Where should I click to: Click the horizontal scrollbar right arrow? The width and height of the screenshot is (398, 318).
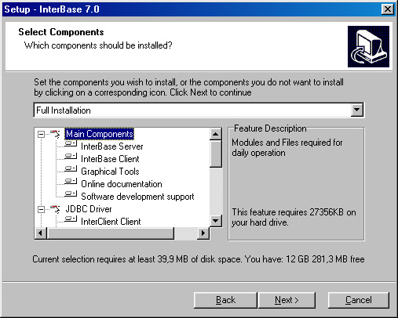click(203, 233)
